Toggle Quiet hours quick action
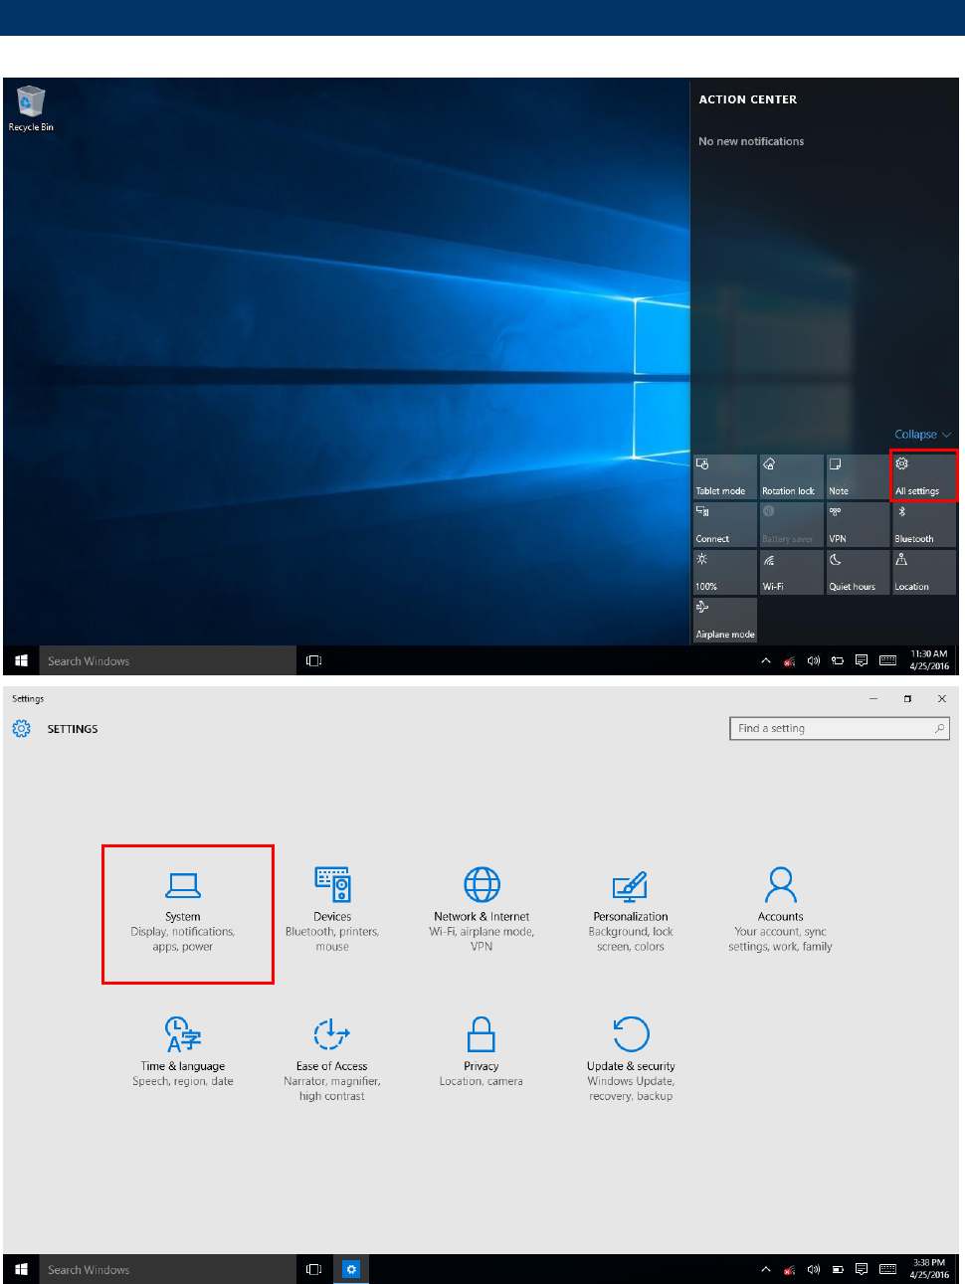 [858, 572]
